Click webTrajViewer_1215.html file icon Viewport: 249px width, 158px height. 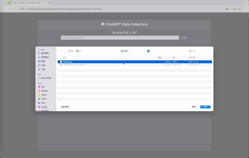[61, 65]
